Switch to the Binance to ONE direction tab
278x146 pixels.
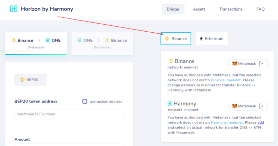click(x=36, y=43)
